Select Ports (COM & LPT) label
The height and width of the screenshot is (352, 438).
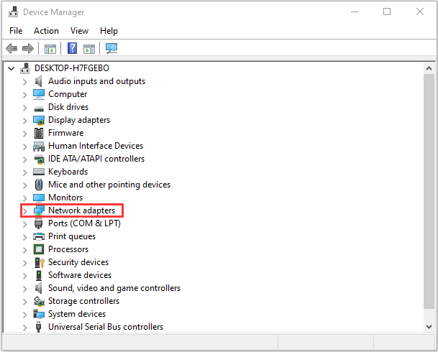[84, 223]
